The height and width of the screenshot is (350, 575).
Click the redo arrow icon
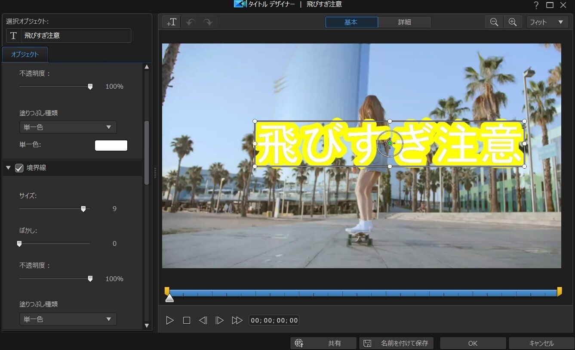[208, 22]
